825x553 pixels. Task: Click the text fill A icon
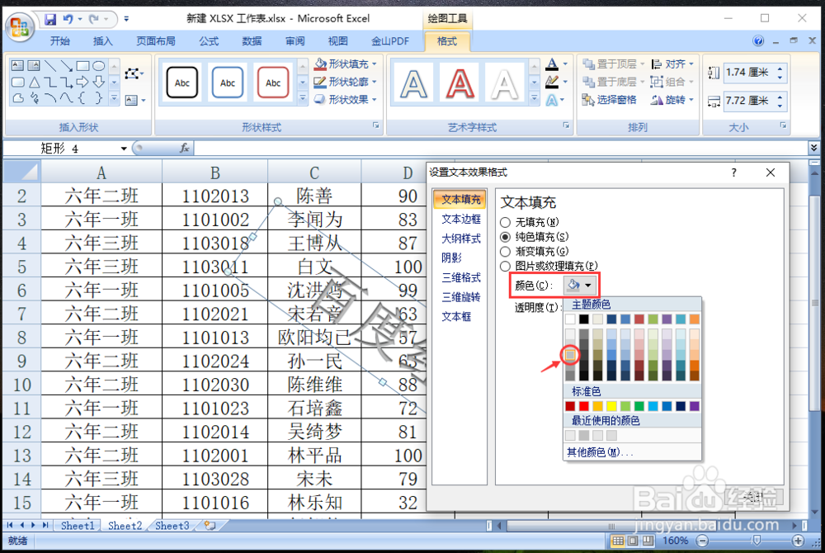tap(552, 64)
